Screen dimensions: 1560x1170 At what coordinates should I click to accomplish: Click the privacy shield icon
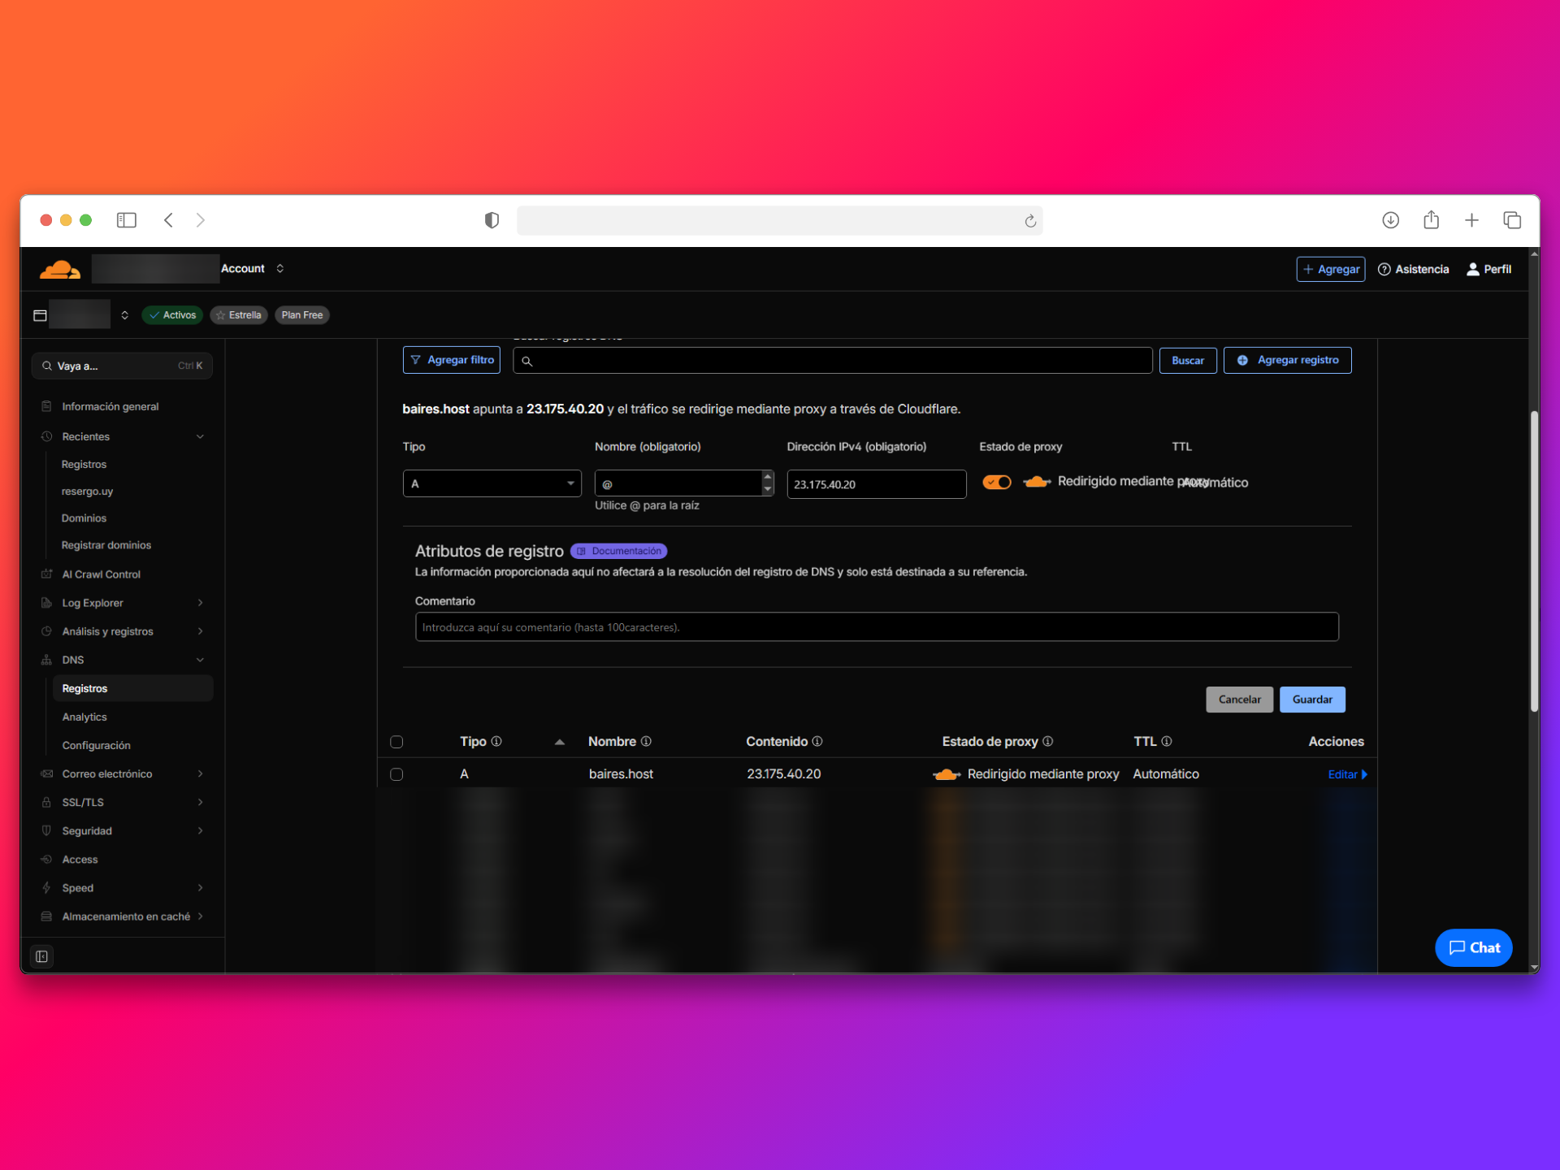coord(492,220)
